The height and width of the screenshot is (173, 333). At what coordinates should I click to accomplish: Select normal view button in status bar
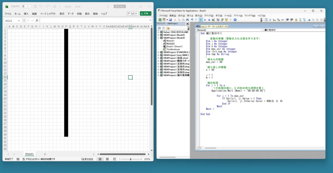[x=100, y=159]
